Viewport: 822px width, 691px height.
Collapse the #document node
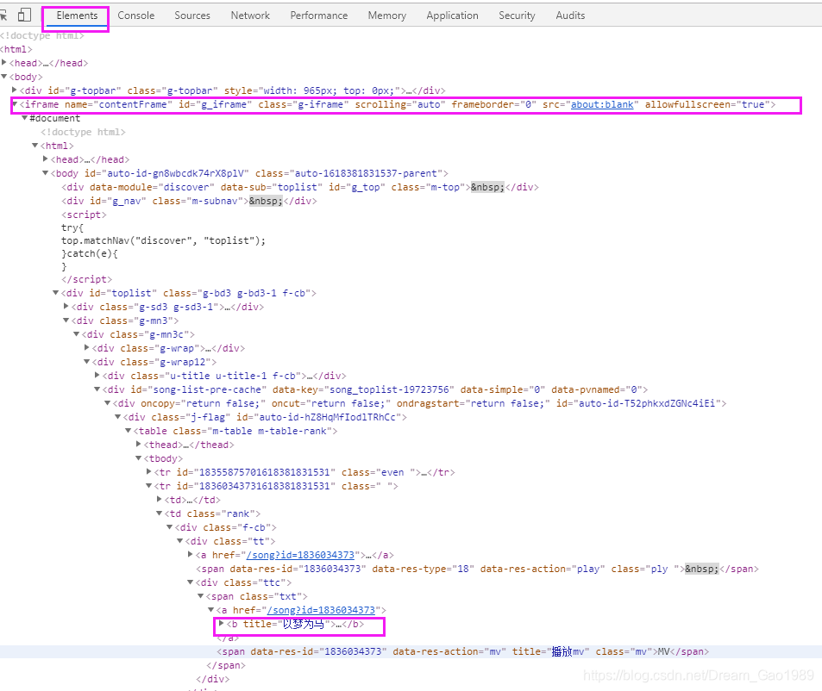click(25, 118)
